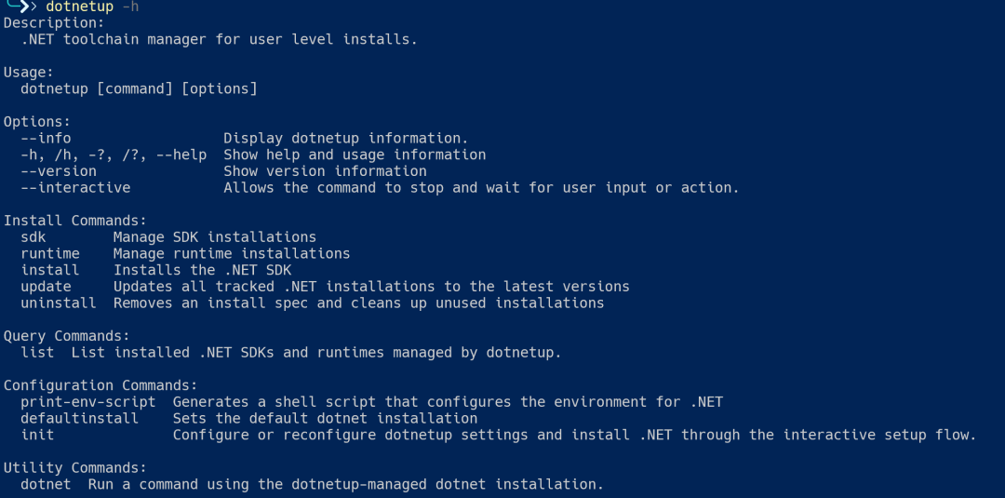Click the typed 'dotnetup' command text
1005x498 pixels.
pos(79,7)
